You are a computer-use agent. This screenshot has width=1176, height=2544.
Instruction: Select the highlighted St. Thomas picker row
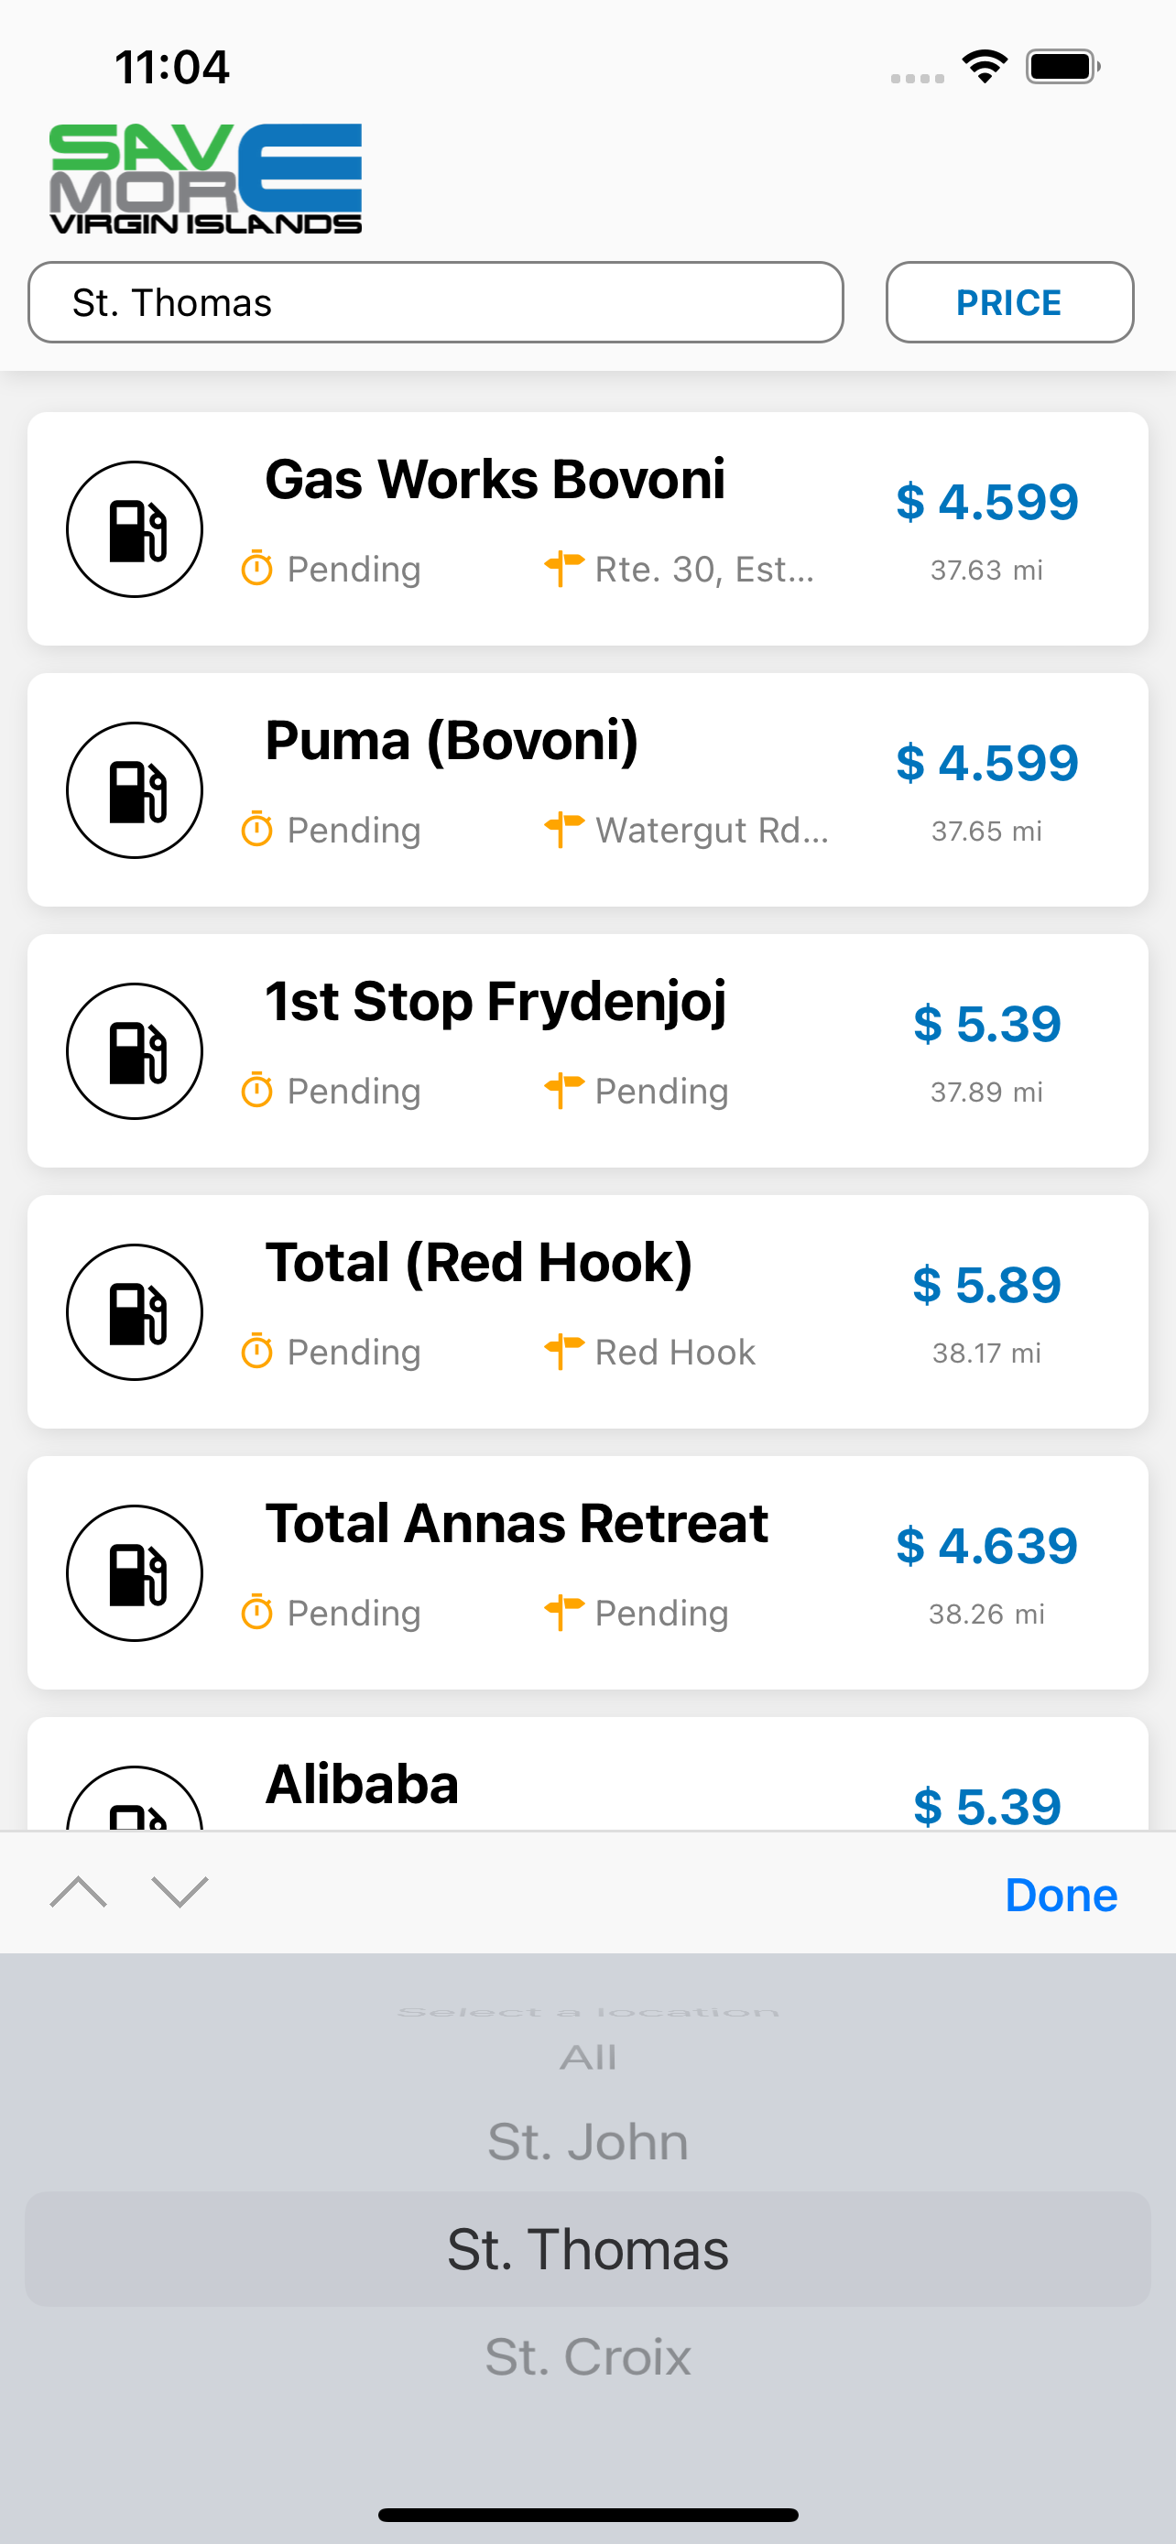coord(587,2249)
